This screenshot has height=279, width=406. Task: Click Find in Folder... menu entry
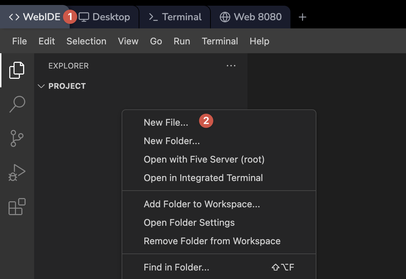click(176, 267)
